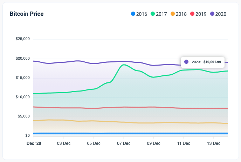Screen dimensions: 241x162
Task: Click the $20,000 y-axis label
Action: 22,59
